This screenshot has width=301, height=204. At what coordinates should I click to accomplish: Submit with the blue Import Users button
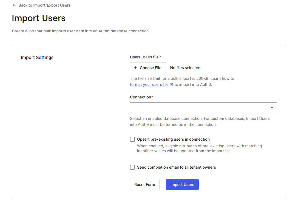pyautogui.click(x=182, y=185)
